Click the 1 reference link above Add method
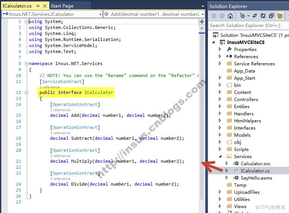Viewport: 289px width, 213px height. 60,110
